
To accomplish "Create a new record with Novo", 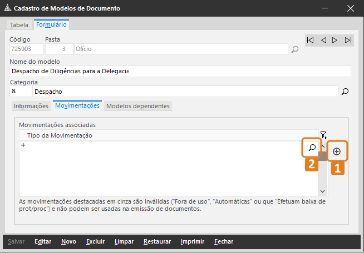I will (x=68, y=241).
